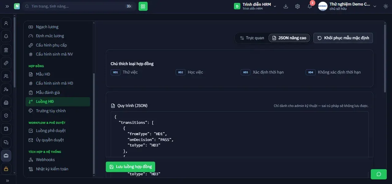This screenshot has width=392, height=184.
Task: Expand left rail with bottom double chevron
Action: point(7,181)
